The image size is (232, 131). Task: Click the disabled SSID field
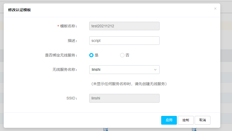click(x=124, y=98)
